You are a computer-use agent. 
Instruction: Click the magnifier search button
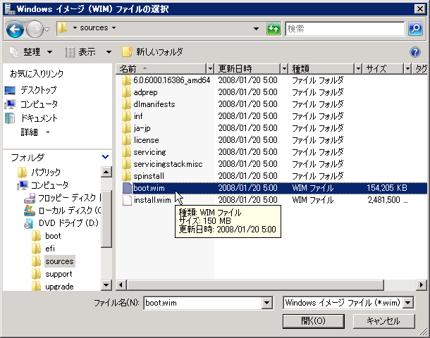click(415, 28)
